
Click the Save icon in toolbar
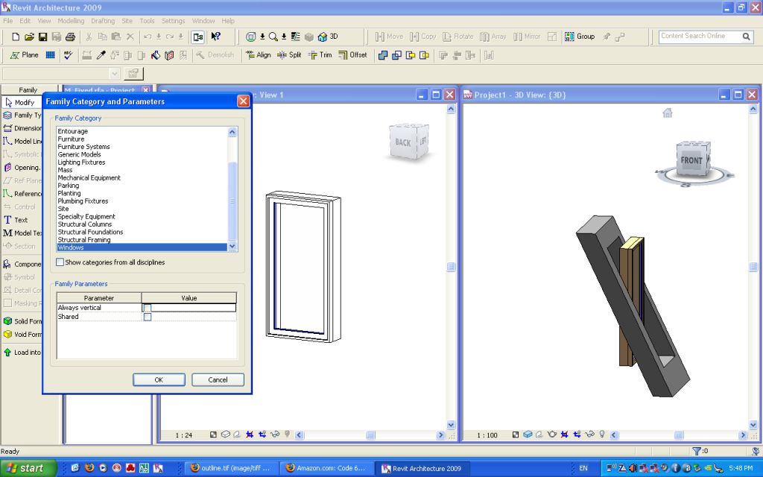(42, 37)
